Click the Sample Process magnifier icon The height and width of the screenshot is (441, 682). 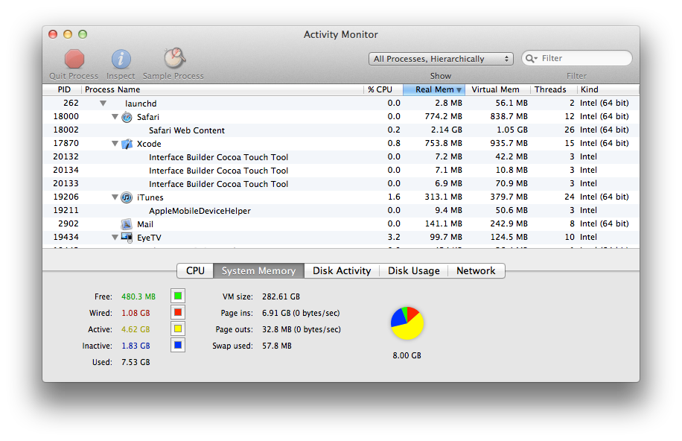[174, 58]
